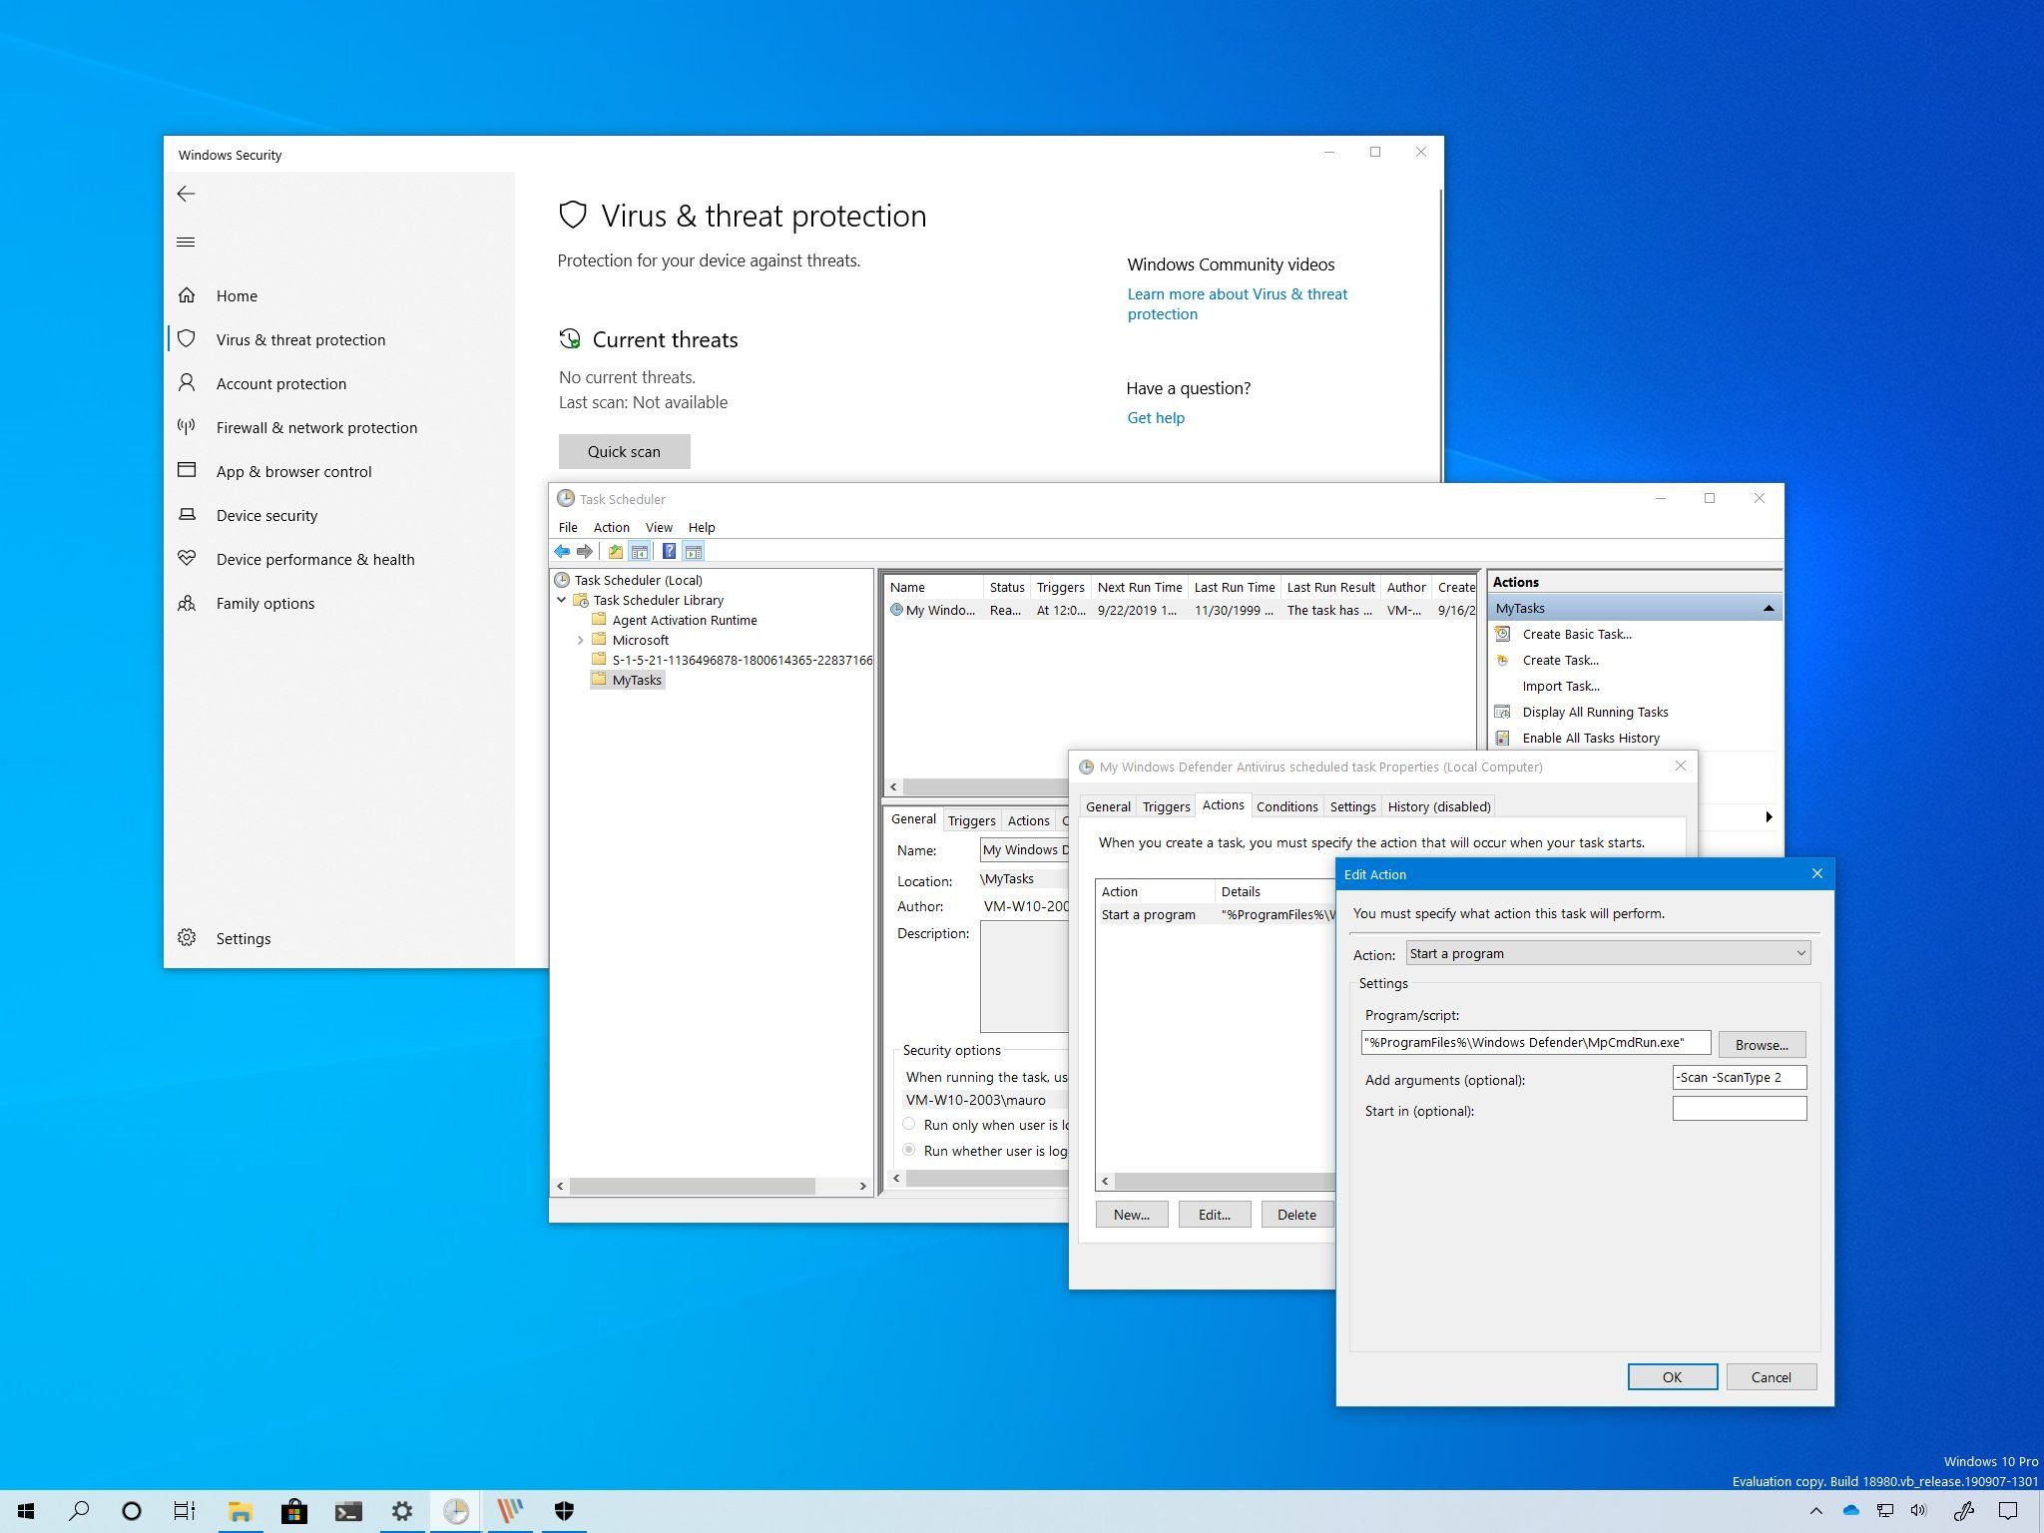Click the Get help link
Screen dimensions: 2044x1533
coord(1156,417)
